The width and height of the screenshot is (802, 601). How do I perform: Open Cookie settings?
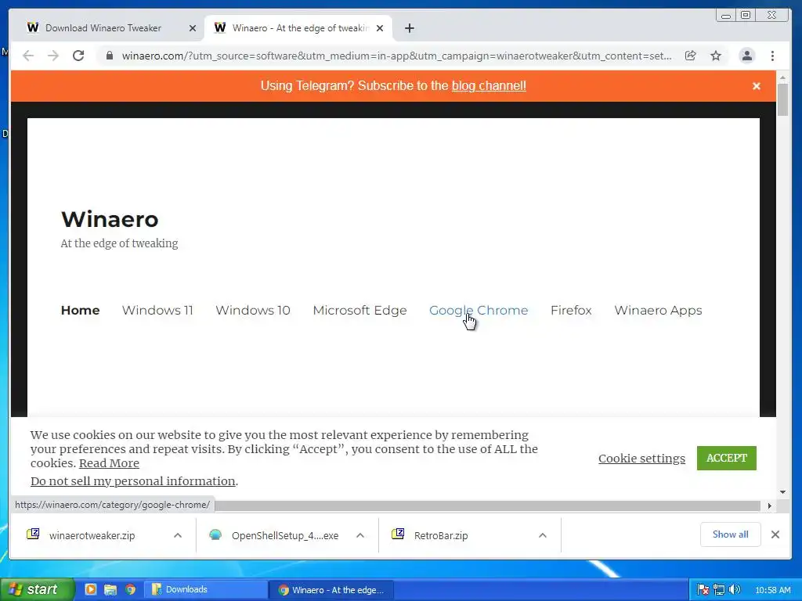point(641,459)
